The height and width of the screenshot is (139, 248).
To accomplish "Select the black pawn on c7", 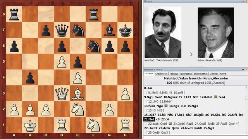I will [46, 30].
